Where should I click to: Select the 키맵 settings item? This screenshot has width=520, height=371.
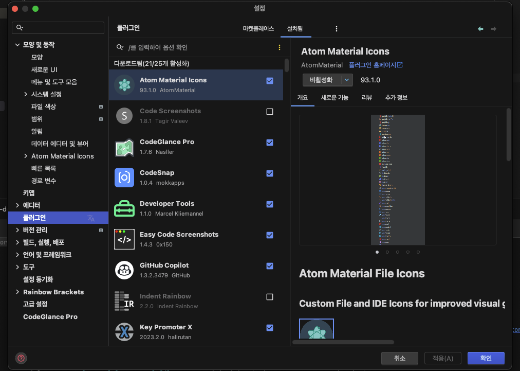pyautogui.click(x=29, y=193)
